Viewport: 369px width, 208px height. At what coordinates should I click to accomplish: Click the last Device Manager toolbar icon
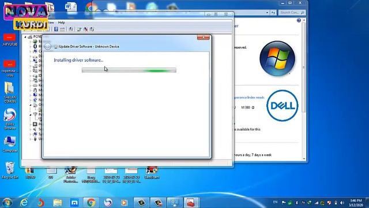pos(92,29)
